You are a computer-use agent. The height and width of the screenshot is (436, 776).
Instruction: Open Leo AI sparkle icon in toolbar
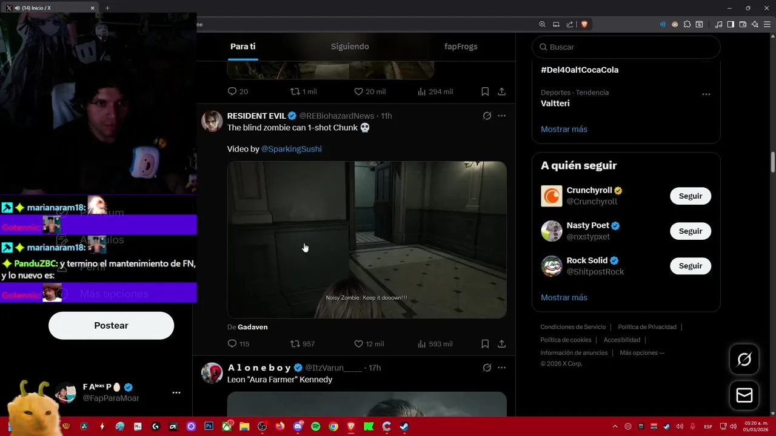[755, 24]
